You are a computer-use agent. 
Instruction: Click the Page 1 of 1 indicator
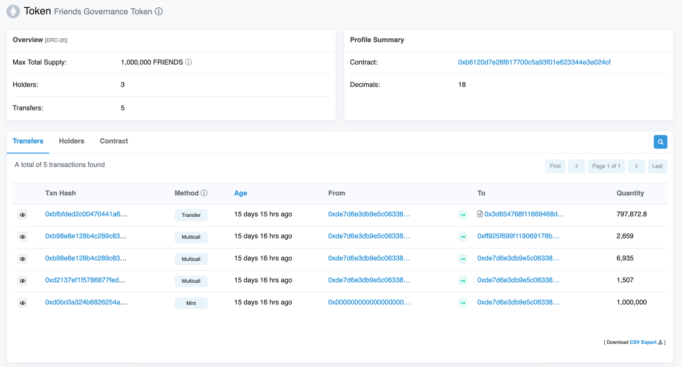[607, 166]
